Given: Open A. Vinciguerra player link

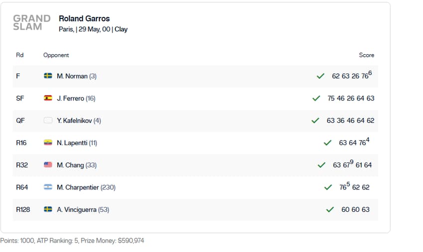Looking at the screenshot, I should point(77,209).
